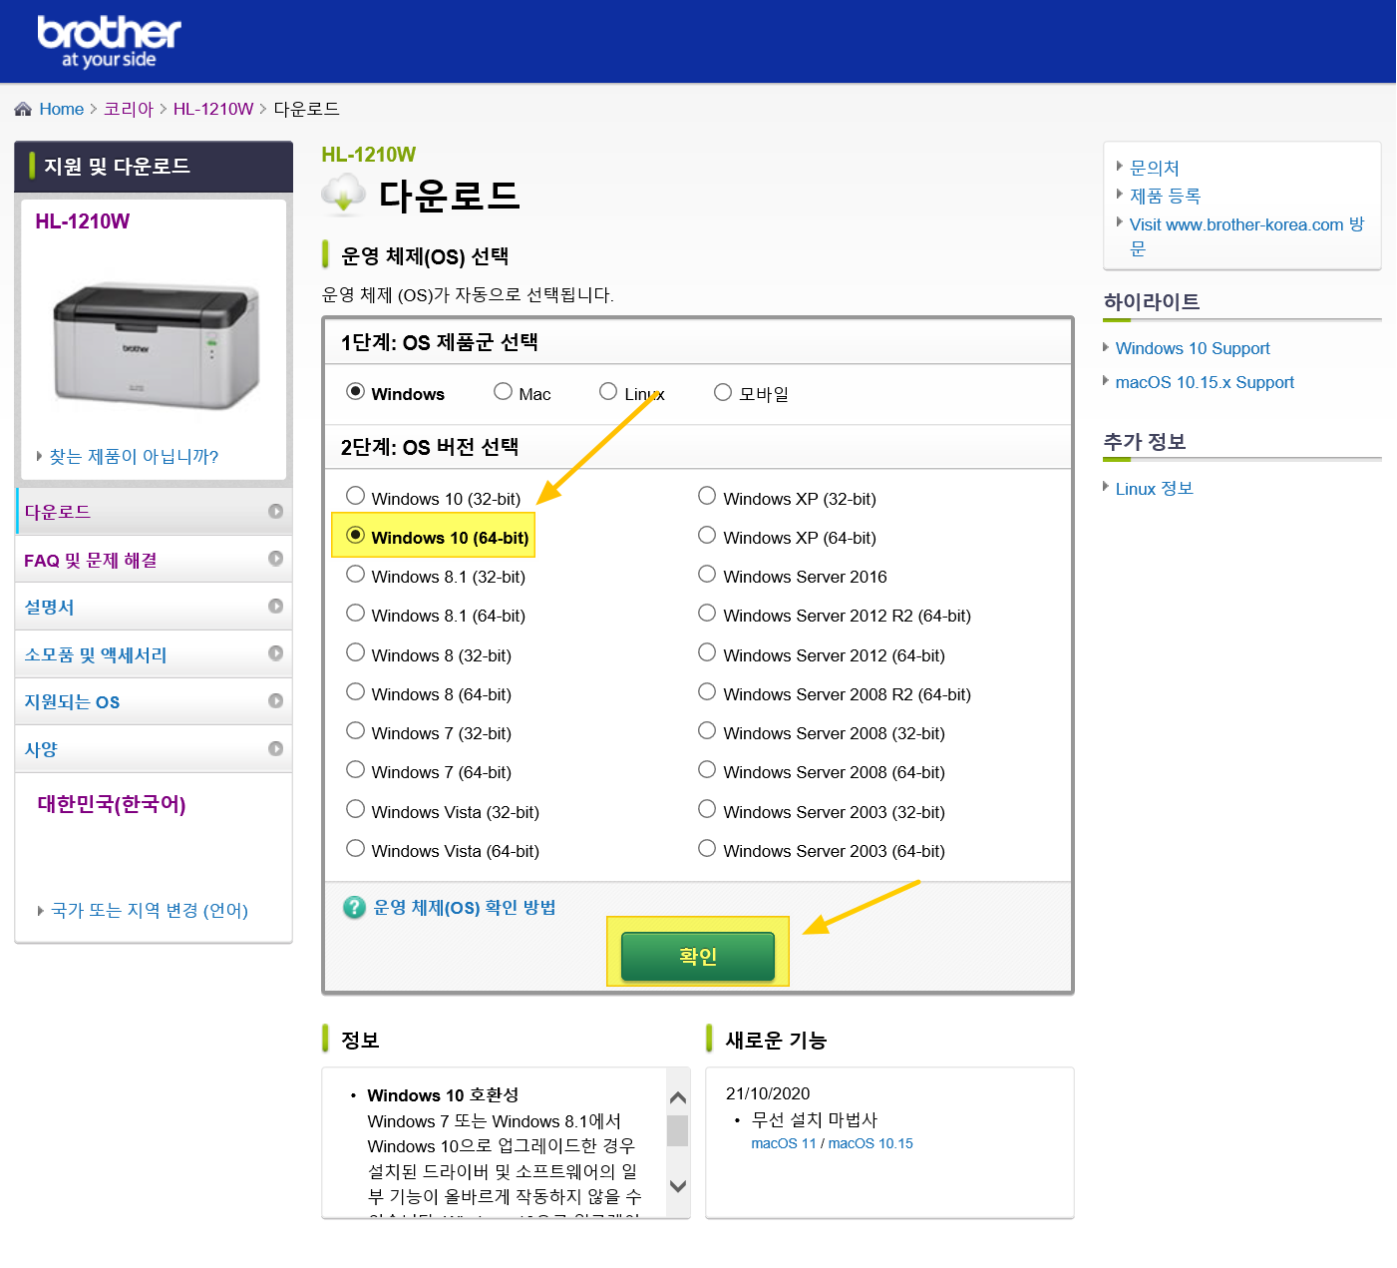Open the 설명서 sidebar item
Viewport: 1397px width, 1268px height.
click(x=155, y=607)
